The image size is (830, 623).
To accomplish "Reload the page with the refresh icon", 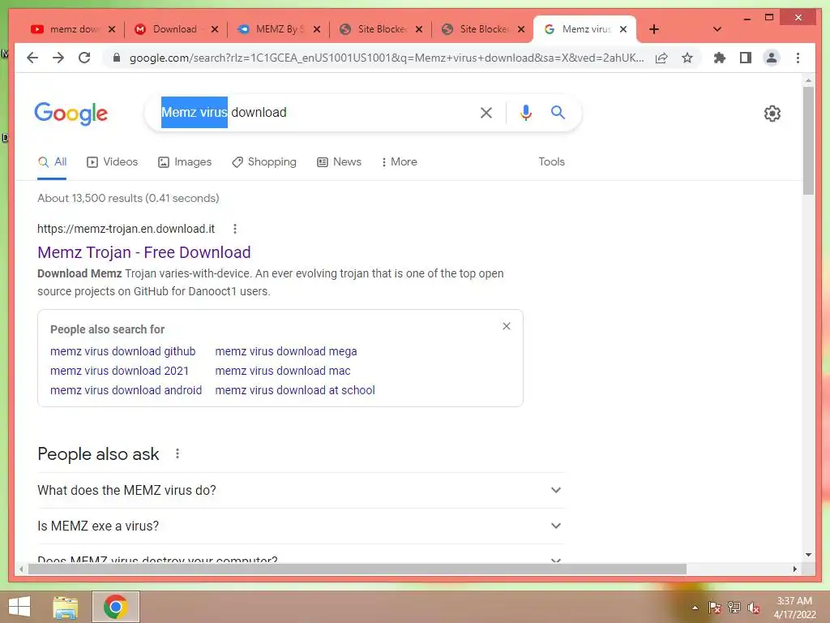I will tap(84, 58).
